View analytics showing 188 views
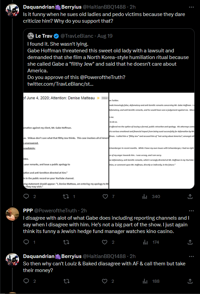This screenshot has width=200, height=294. (x=151, y=281)
